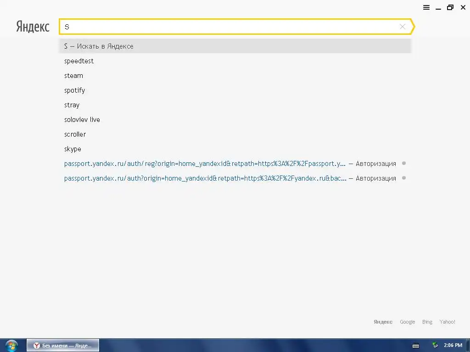The height and width of the screenshot is (352, 470).
Task: Select the 'soloviev live' suggestion
Action: click(x=82, y=120)
